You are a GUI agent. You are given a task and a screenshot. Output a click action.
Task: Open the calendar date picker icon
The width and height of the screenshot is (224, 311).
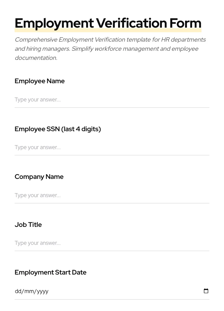(206, 291)
